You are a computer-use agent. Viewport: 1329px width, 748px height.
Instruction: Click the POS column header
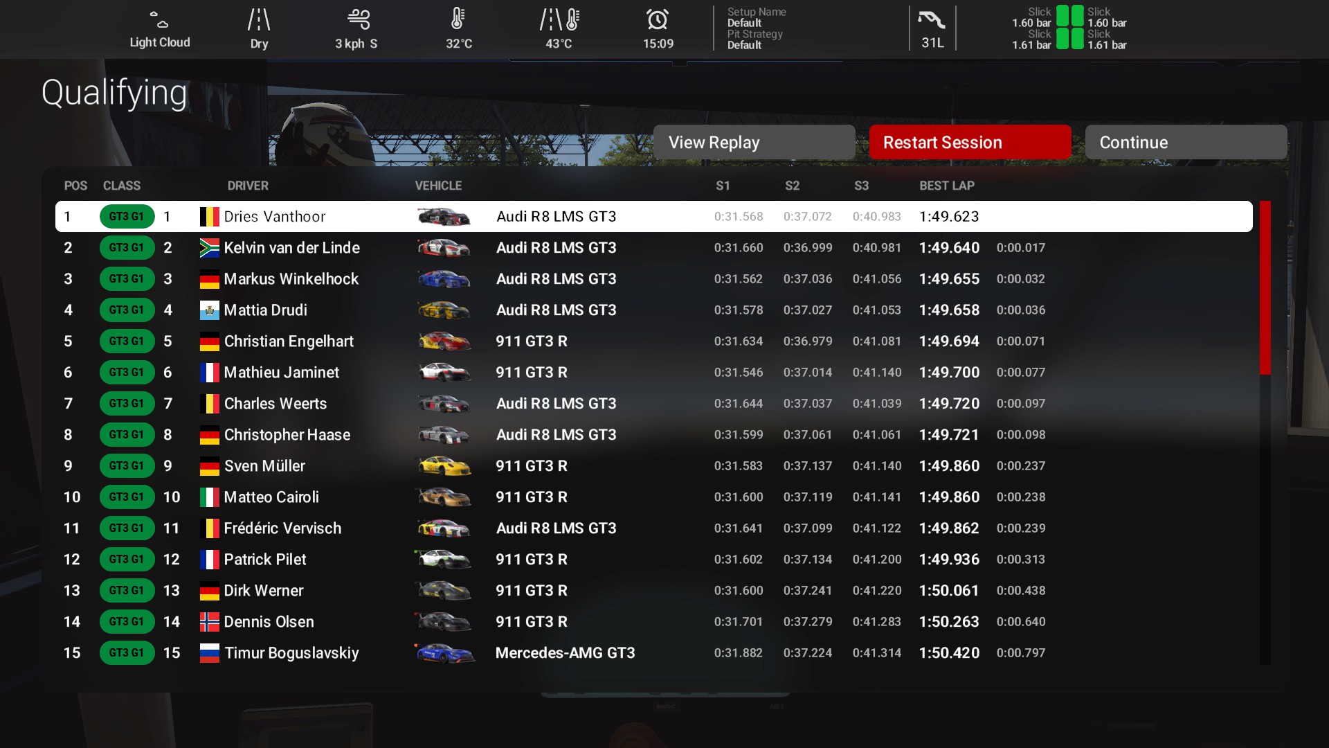[75, 186]
